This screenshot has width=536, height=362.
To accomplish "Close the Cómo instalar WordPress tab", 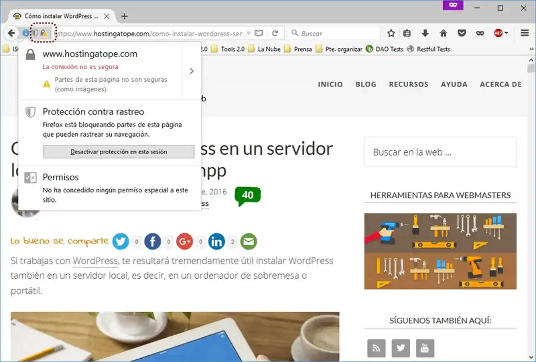I will (x=106, y=16).
